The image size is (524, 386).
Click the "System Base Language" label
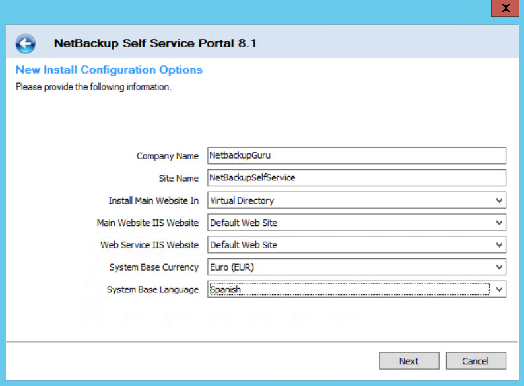click(x=152, y=290)
